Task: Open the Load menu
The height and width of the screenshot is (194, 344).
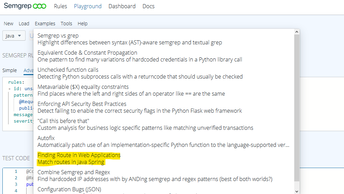Action: [x=24, y=24]
